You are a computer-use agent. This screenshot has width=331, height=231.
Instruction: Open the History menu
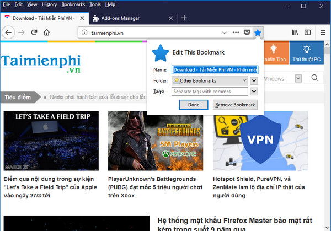(49, 4)
